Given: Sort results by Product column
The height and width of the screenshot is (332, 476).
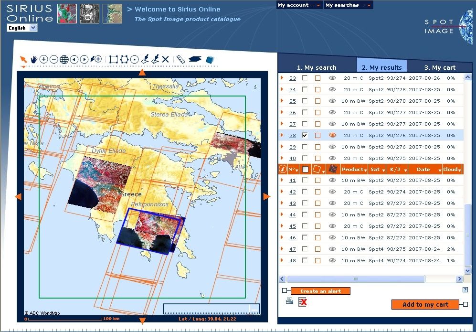Looking at the screenshot, I should tap(354, 170).
